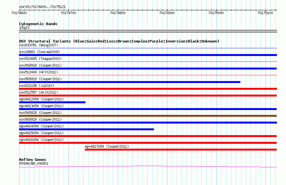Select variant label dgv4617n54 (Cooper2011)
This screenshot has height=185, width=286.
[107, 146]
